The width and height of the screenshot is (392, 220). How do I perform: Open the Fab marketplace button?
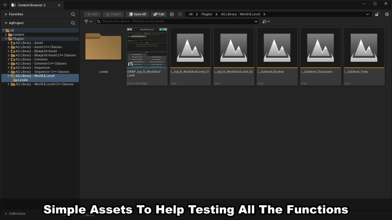tap(159, 14)
